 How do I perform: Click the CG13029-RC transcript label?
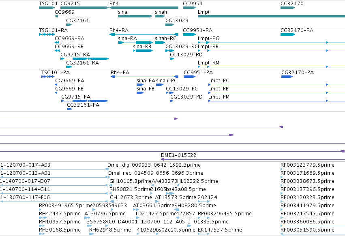point(182,47)
